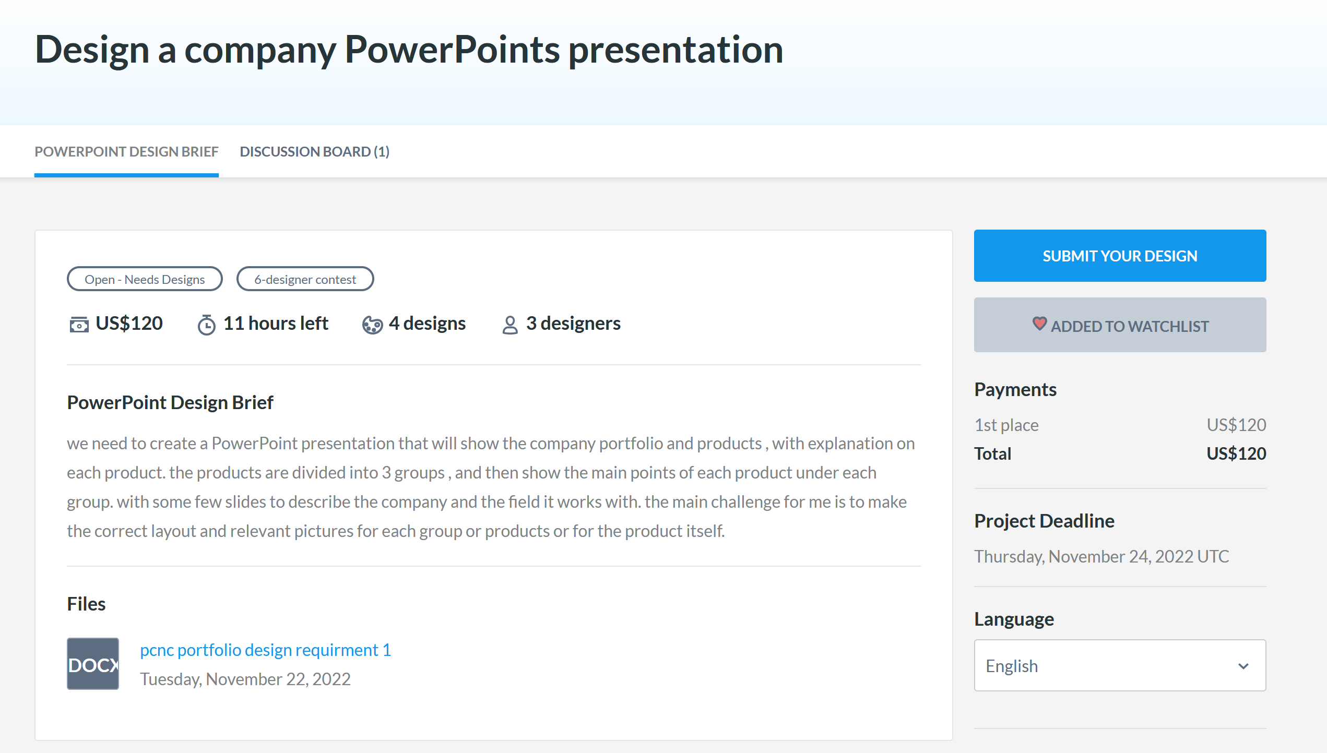Screen dimensions: 1327x753
Task: Click the heart icon in Added to Watchlist
Action: pos(1040,324)
